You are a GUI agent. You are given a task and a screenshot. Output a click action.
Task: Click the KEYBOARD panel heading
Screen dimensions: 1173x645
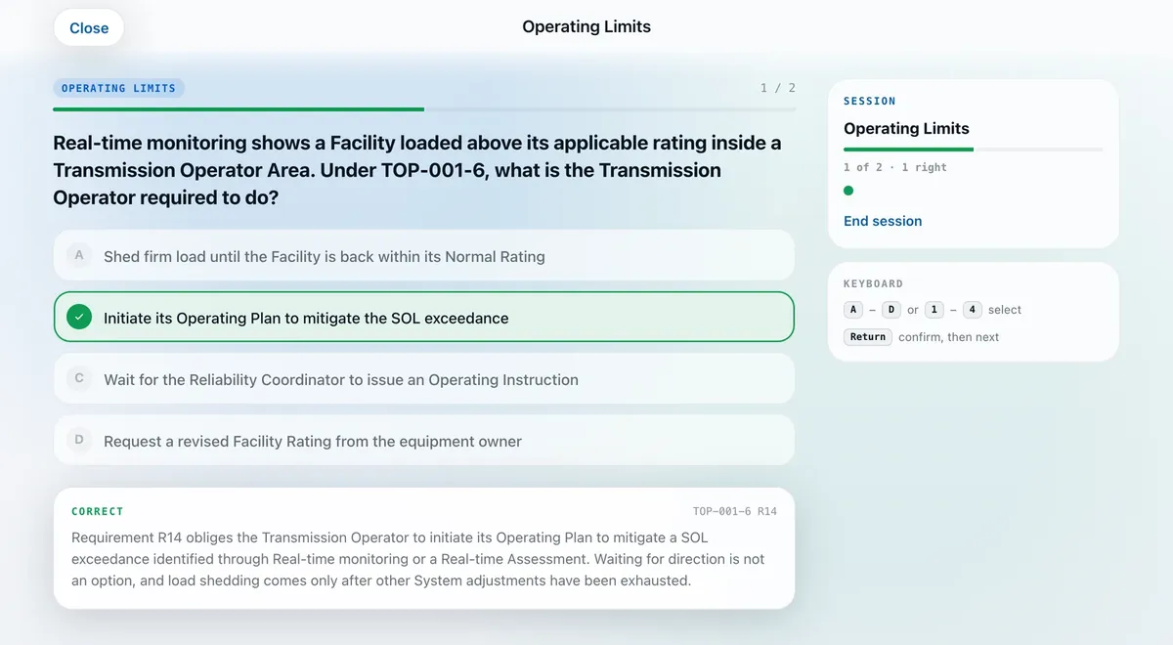874,283
